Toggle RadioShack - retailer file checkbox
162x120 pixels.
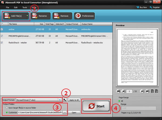(3, 42)
